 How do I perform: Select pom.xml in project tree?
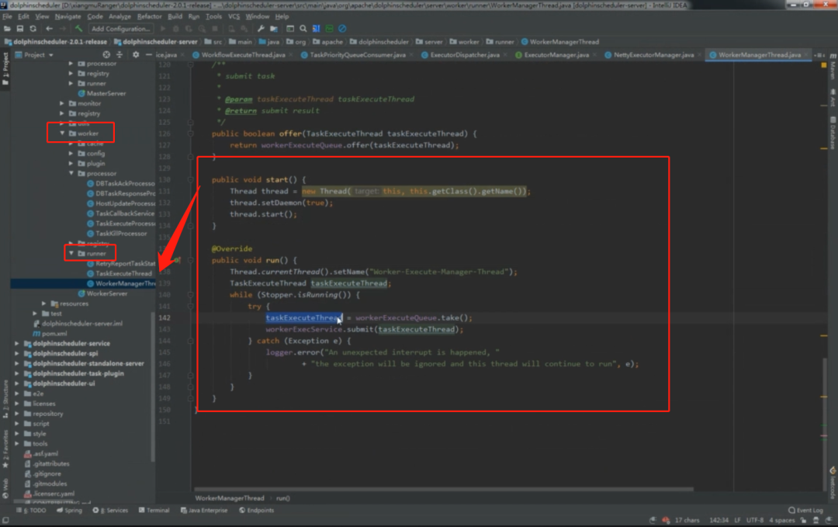pos(54,334)
